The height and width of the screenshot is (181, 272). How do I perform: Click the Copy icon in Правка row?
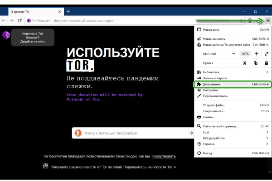256,63
